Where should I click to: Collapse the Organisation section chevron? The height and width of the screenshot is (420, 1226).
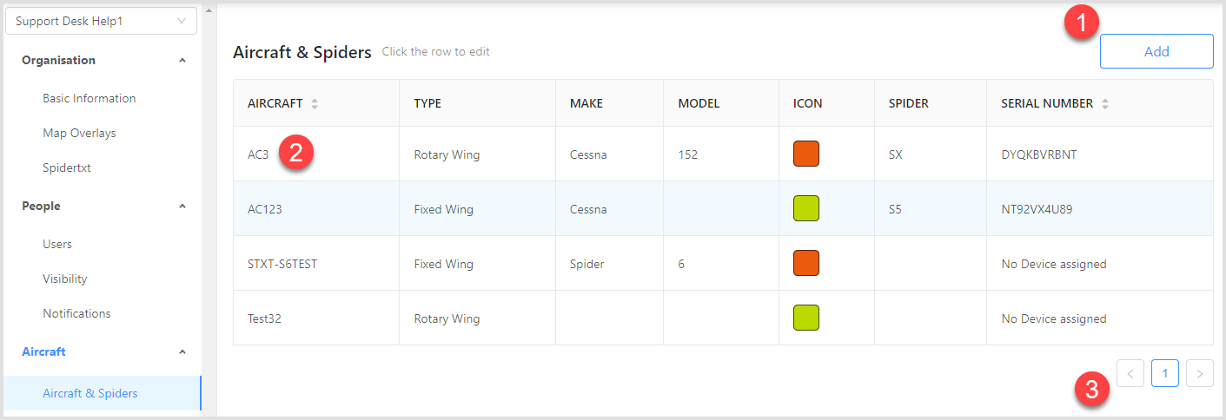coord(182,61)
